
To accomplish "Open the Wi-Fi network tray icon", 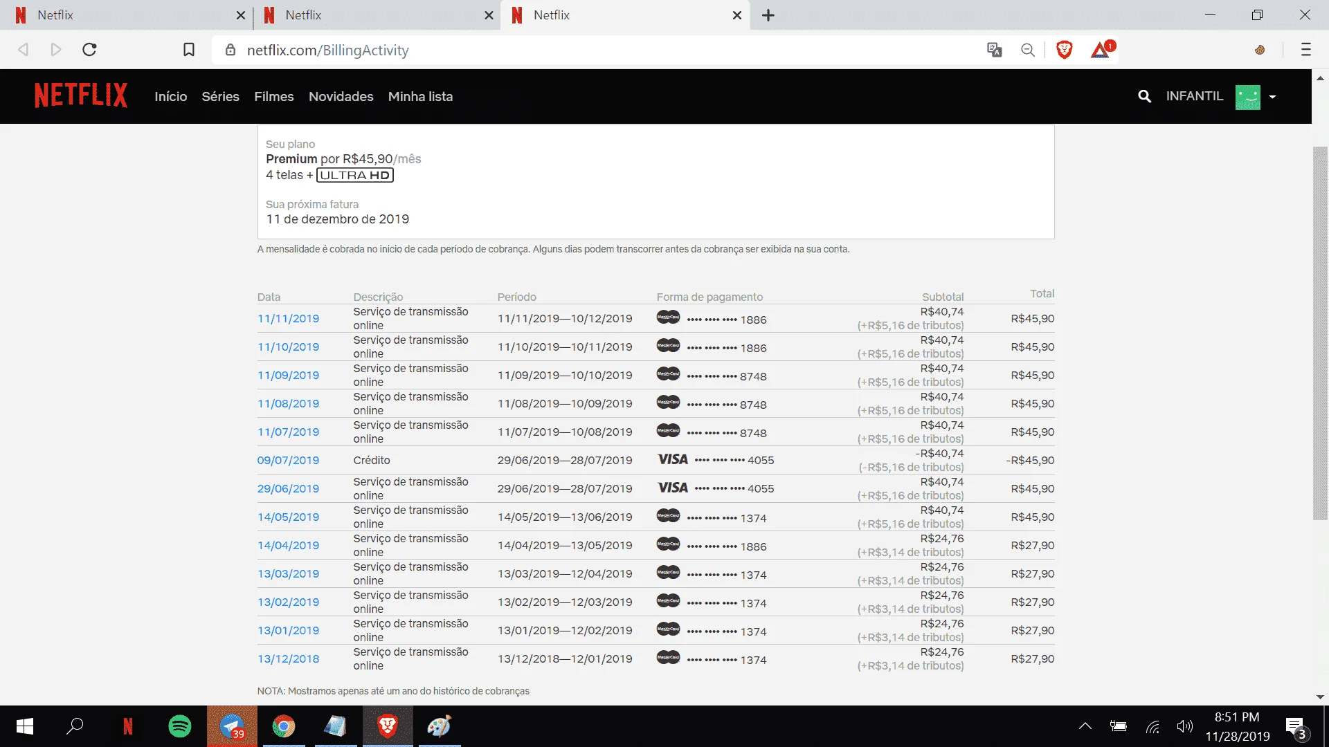I will pyautogui.click(x=1152, y=726).
